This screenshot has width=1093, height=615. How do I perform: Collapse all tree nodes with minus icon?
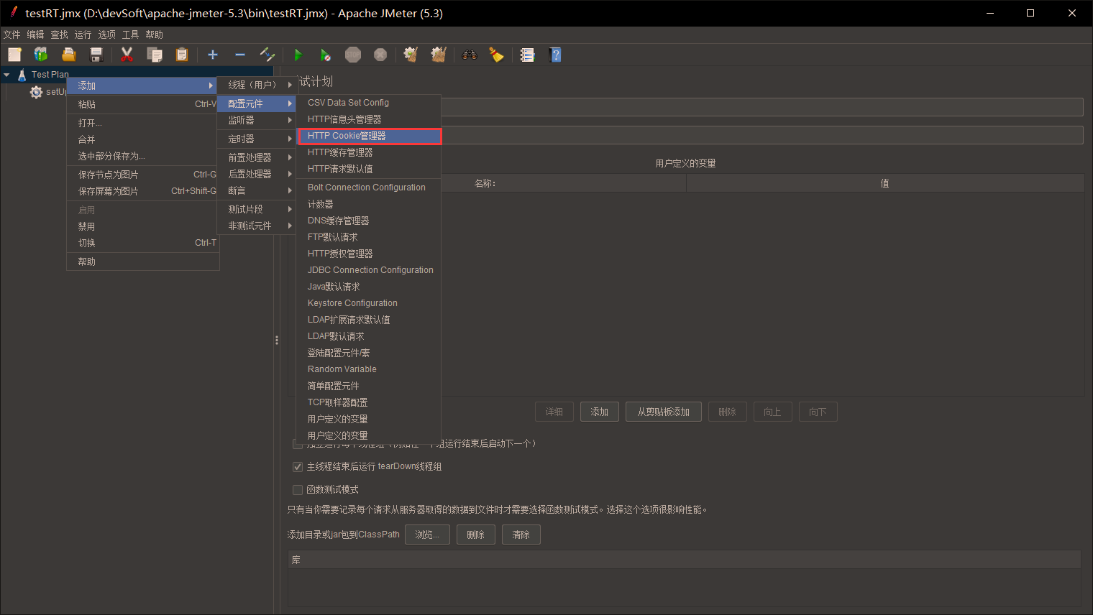tap(240, 54)
